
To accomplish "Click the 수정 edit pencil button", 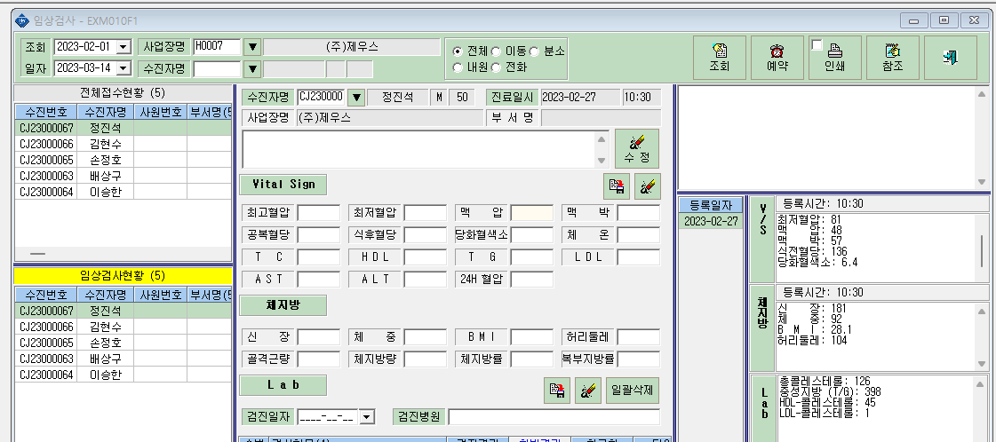I will [637, 148].
